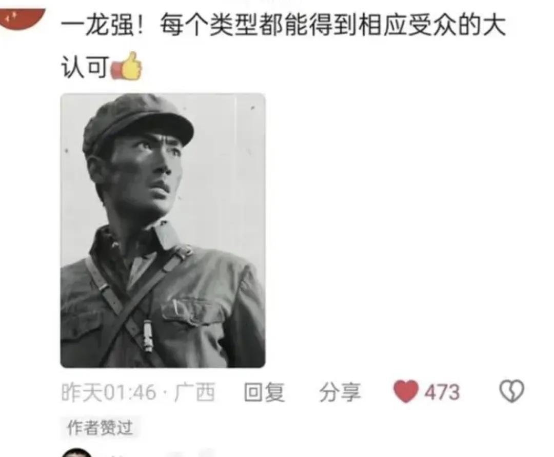Tap the red heart like icon
The width and height of the screenshot is (554, 457).
[406, 391]
